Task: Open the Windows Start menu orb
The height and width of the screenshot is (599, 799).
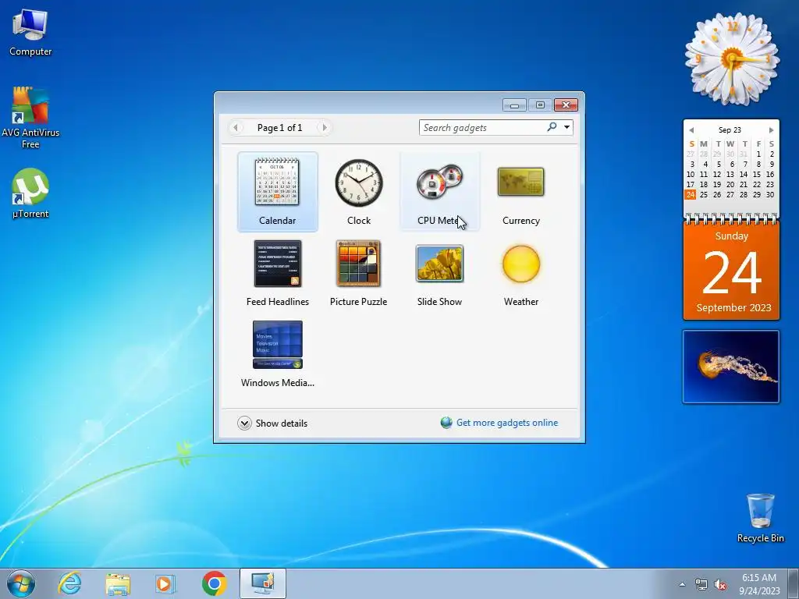Action: (x=21, y=583)
